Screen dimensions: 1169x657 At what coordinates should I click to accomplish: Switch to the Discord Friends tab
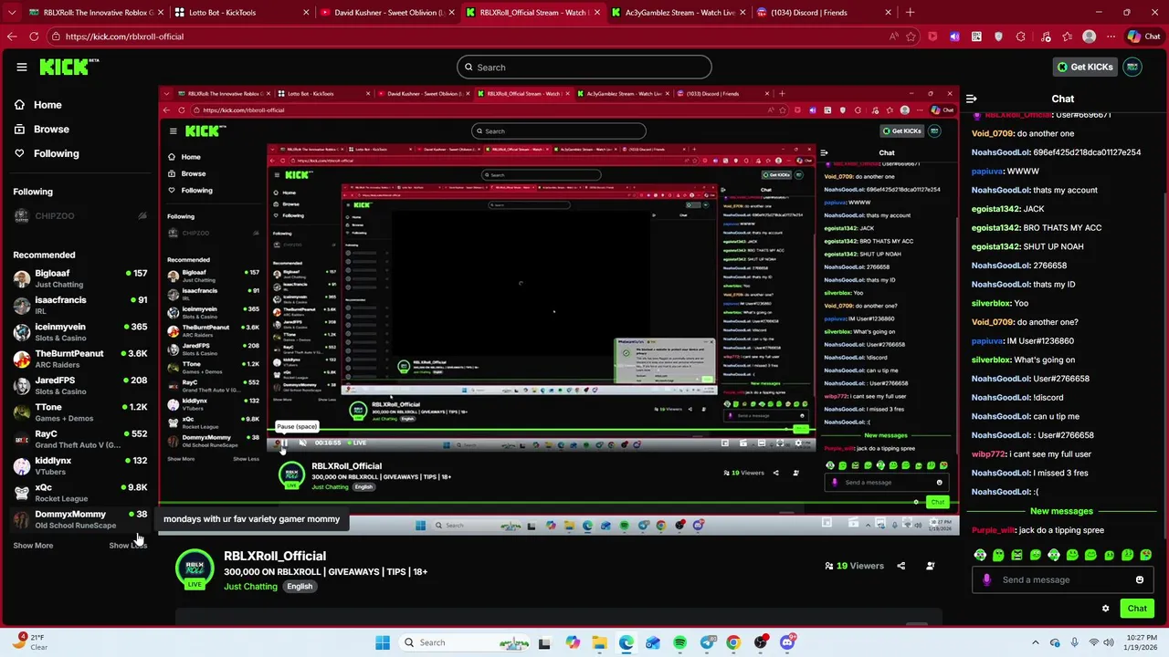click(x=825, y=13)
